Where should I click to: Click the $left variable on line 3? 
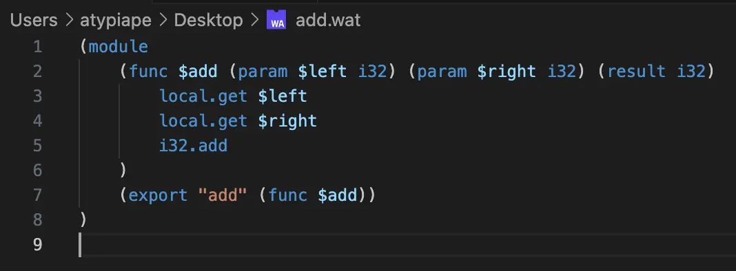tap(283, 96)
